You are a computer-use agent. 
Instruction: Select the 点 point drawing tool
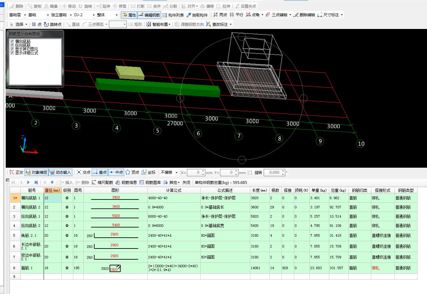tap(37, 24)
